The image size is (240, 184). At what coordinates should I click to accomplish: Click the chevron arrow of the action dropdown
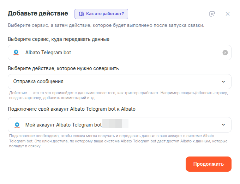(223, 82)
